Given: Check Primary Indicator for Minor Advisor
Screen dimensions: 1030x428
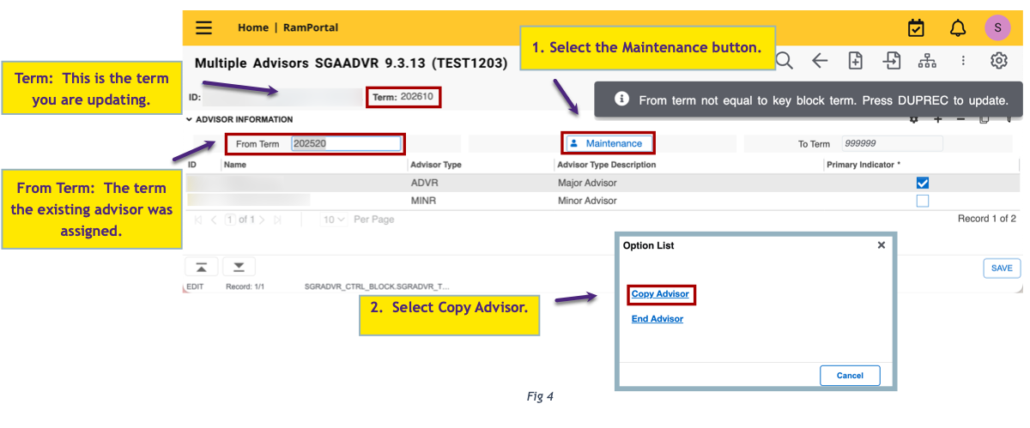Looking at the screenshot, I should point(923,201).
